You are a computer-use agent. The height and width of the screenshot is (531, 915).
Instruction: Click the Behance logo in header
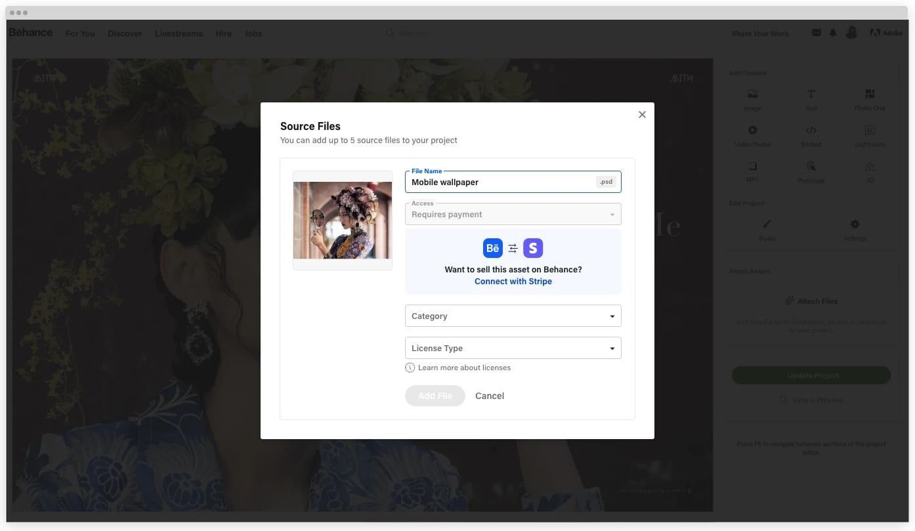[31, 32]
